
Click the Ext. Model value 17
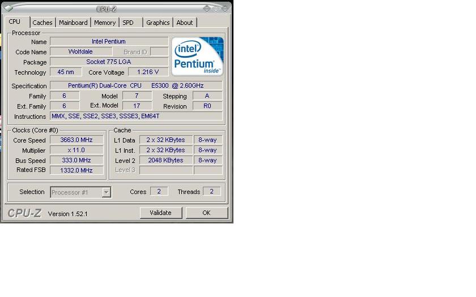pyautogui.click(x=137, y=106)
